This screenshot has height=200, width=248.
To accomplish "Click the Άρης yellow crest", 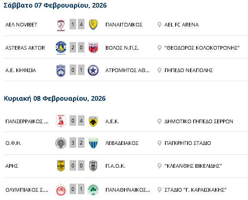I will point(61,166).
